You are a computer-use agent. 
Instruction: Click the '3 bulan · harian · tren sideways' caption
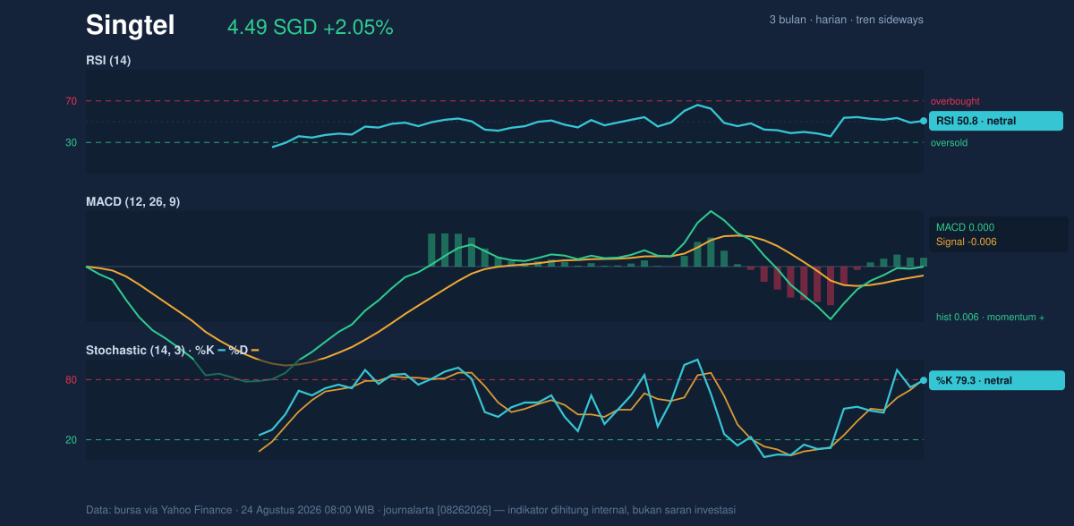[x=846, y=20]
